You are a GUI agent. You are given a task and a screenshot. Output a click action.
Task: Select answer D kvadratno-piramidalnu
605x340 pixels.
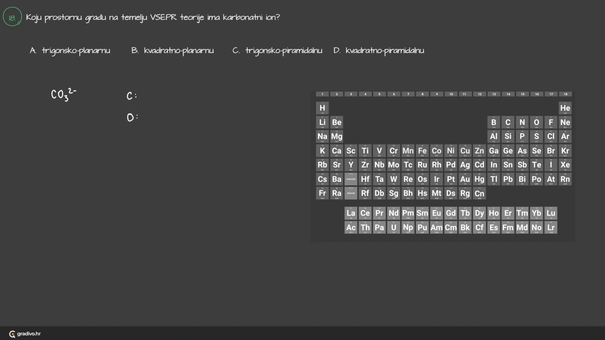(379, 51)
